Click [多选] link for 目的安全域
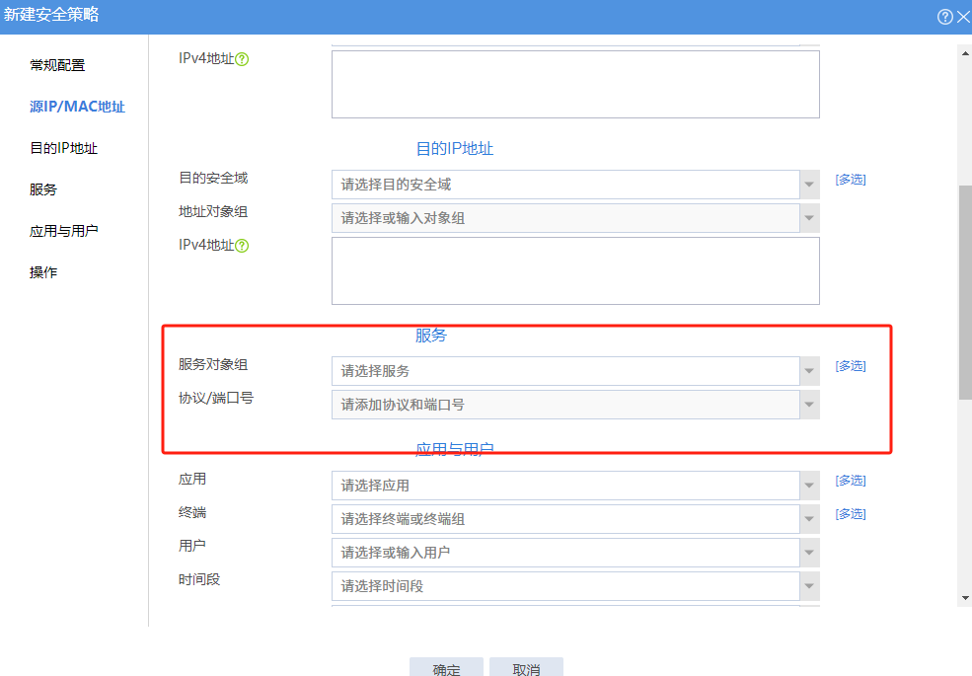 (851, 180)
